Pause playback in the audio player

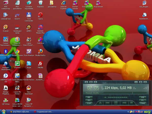tap(116, 103)
